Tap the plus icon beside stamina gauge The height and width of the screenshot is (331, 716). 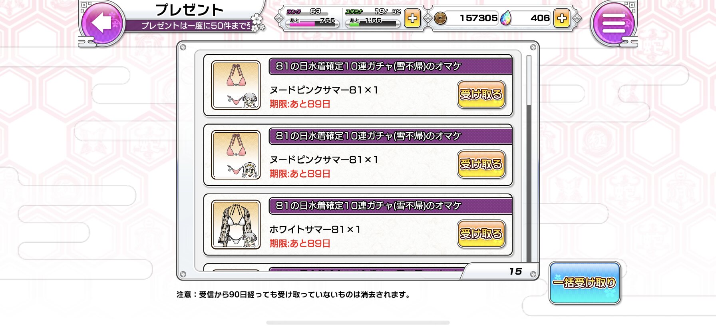point(412,18)
